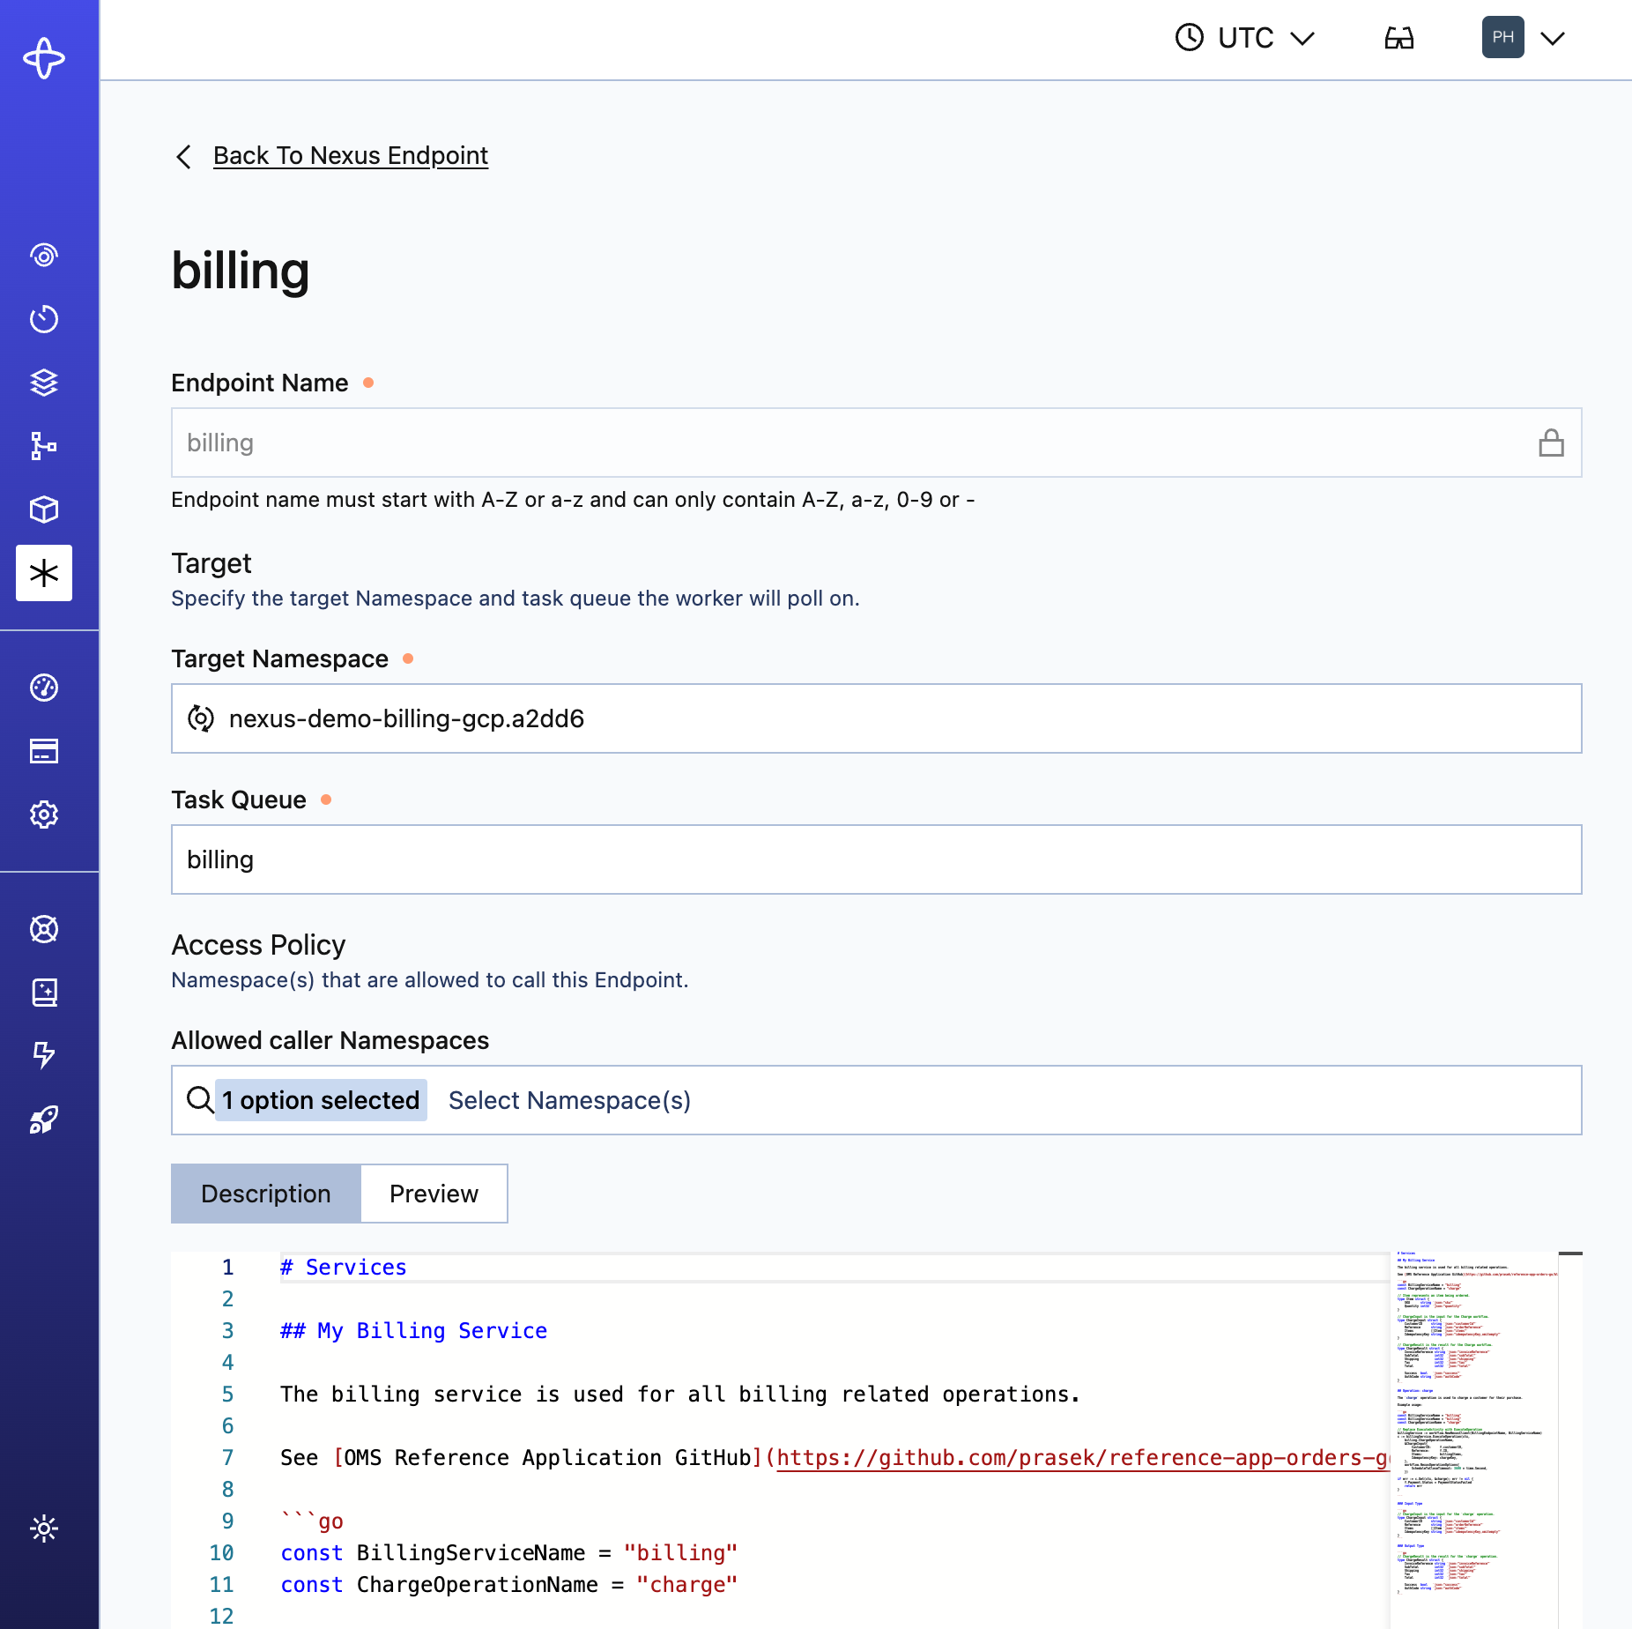Select the Description tab
Image resolution: width=1632 pixels, height=1629 pixels.
(x=265, y=1194)
